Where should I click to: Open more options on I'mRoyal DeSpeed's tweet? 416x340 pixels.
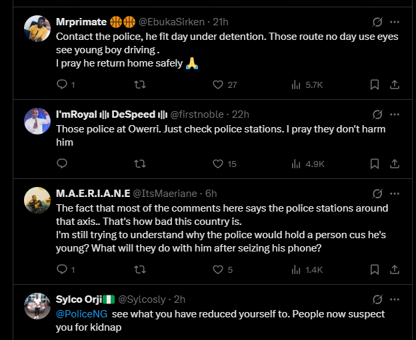click(x=396, y=114)
